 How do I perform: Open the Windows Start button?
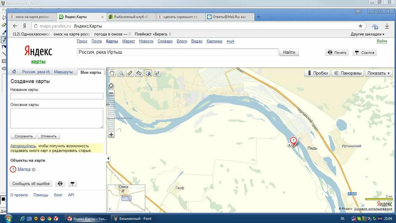[x=8, y=218]
